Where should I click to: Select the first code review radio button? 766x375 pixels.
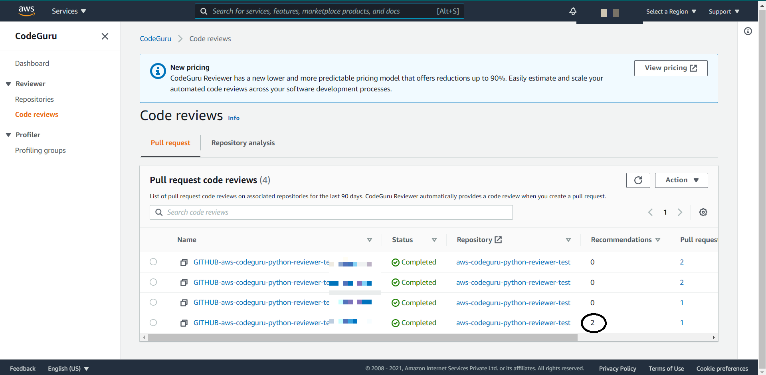click(x=153, y=262)
